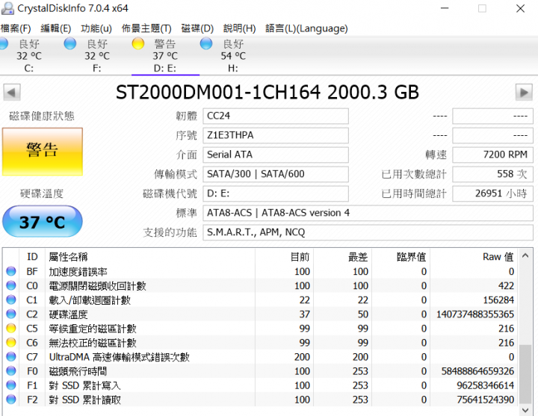The image size is (538, 416).
Task: Click the yellow 警告 health status button
Action: tap(43, 152)
